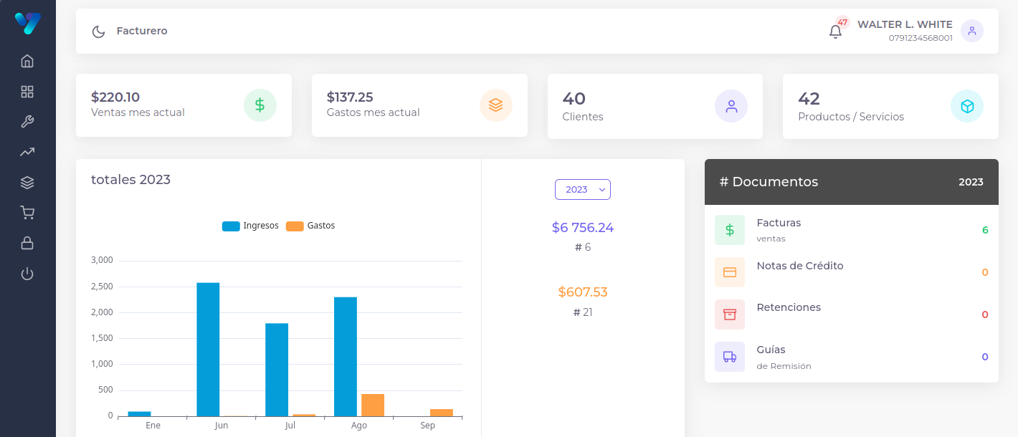Image resolution: width=1018 pixels, height=437 pixels.
Task: Open the 2023 year dropdown
Action: click(x=582, y=190)
